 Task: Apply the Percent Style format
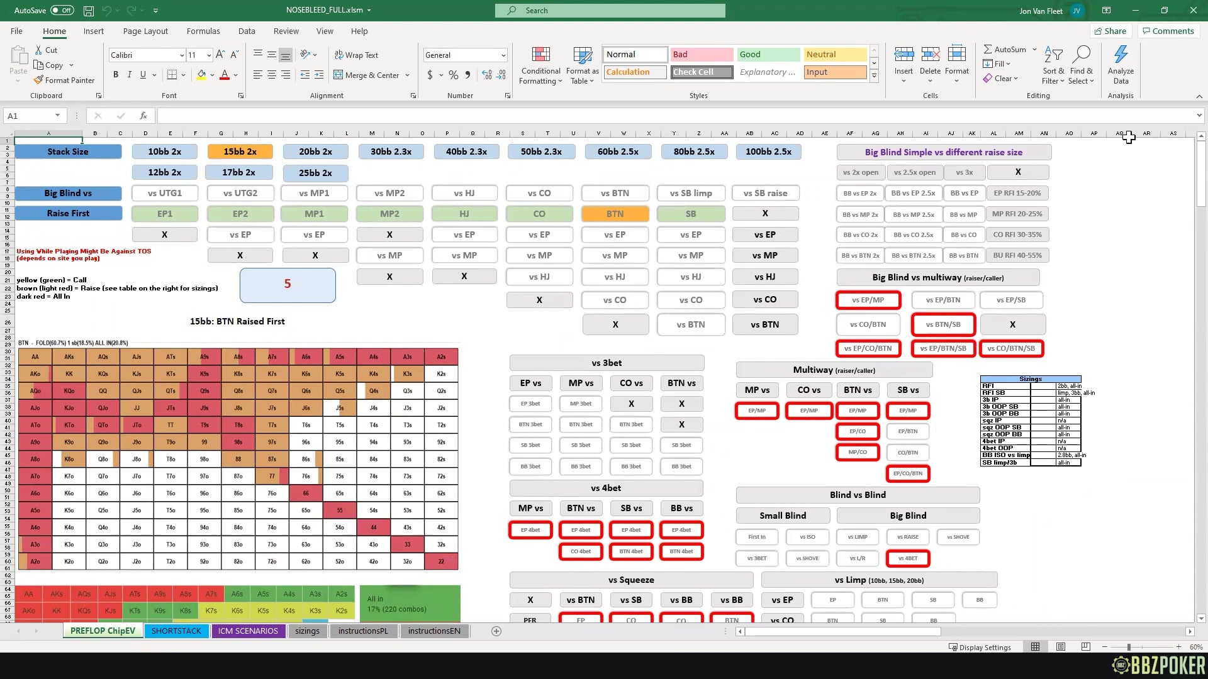(x=453, y=75)
